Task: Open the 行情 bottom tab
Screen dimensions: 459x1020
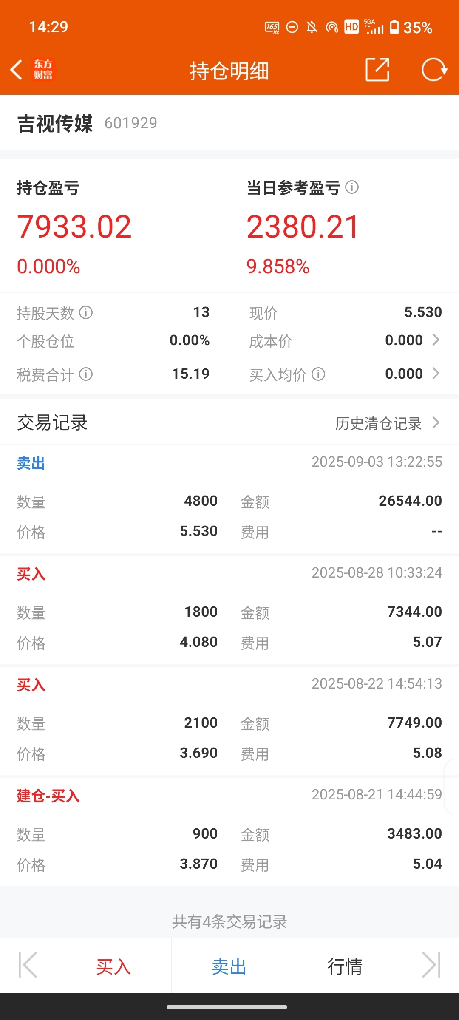Action: pos(345,966)
